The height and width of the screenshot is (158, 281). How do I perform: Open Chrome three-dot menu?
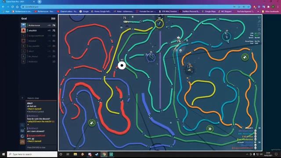pyautogui.click(x=278, y=7)
